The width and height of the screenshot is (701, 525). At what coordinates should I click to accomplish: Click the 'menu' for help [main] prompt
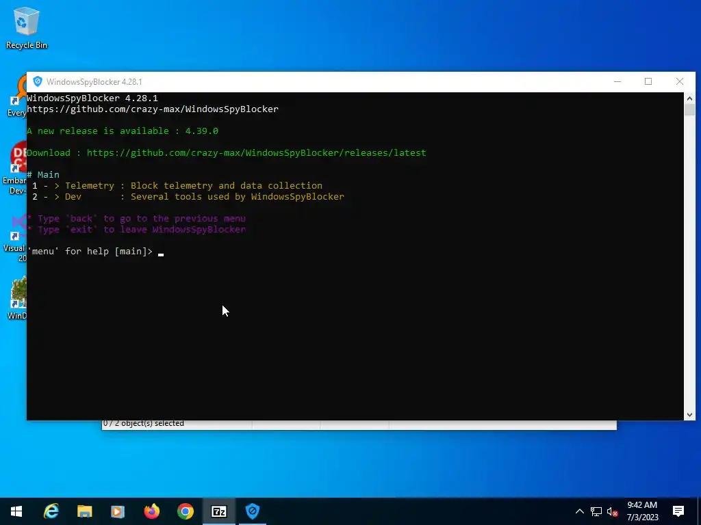coord(90,252)
